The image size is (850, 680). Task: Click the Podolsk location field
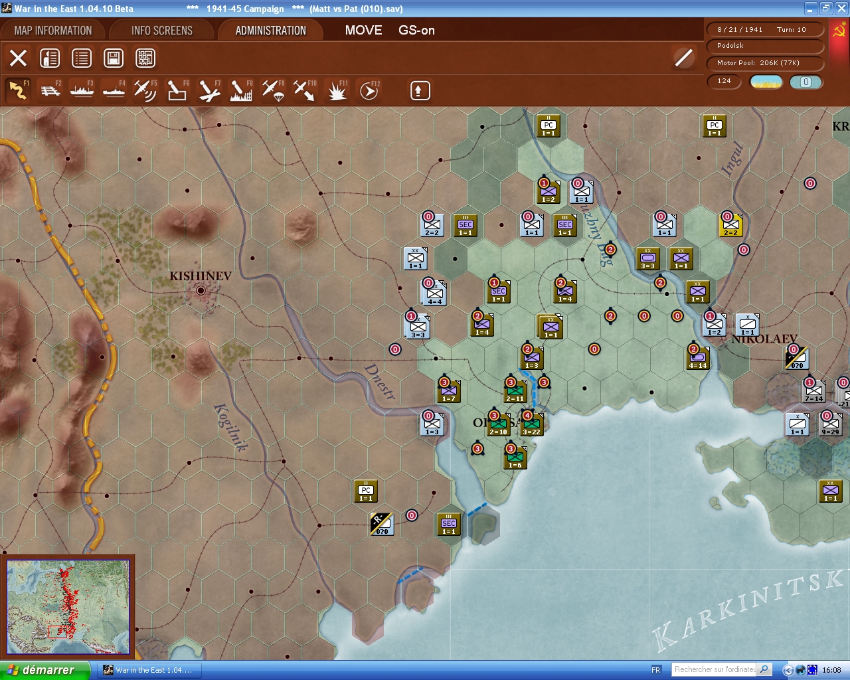click(x=764, y=46)
